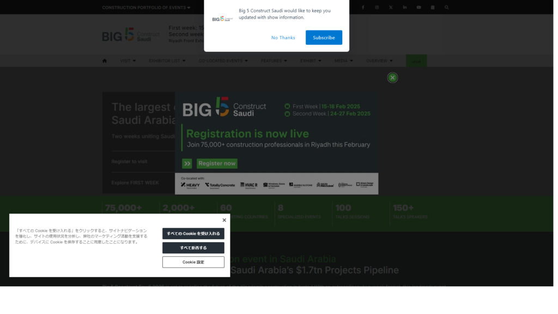
Task: Click the 2,000+ statistic
Action: click(179, 208)
